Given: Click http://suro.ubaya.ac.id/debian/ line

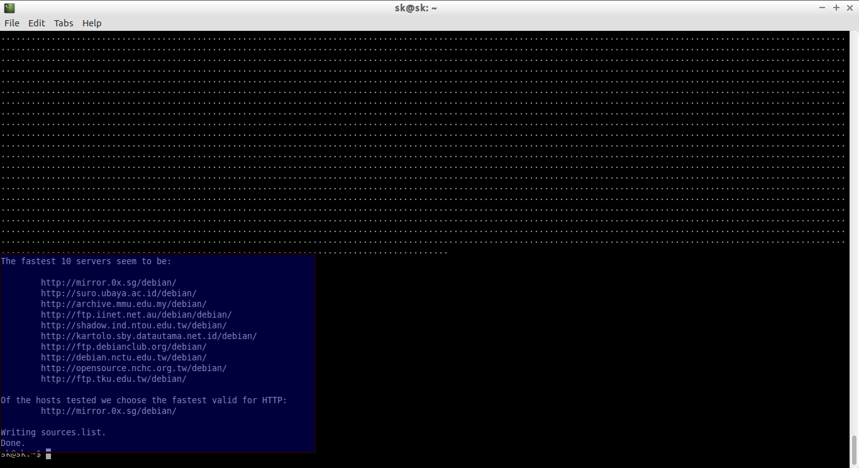Looking at the screenshot, I should [x=119, y=294].
